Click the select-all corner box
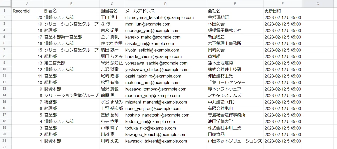The image size is (337, 149). (x=6, y=4)
